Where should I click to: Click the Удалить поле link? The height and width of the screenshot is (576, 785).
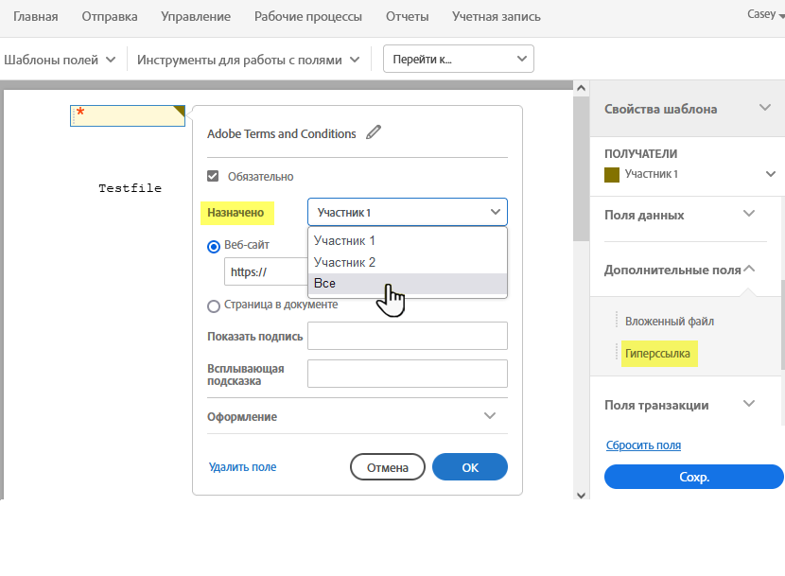pyautogui.click(x=242, y=467)
